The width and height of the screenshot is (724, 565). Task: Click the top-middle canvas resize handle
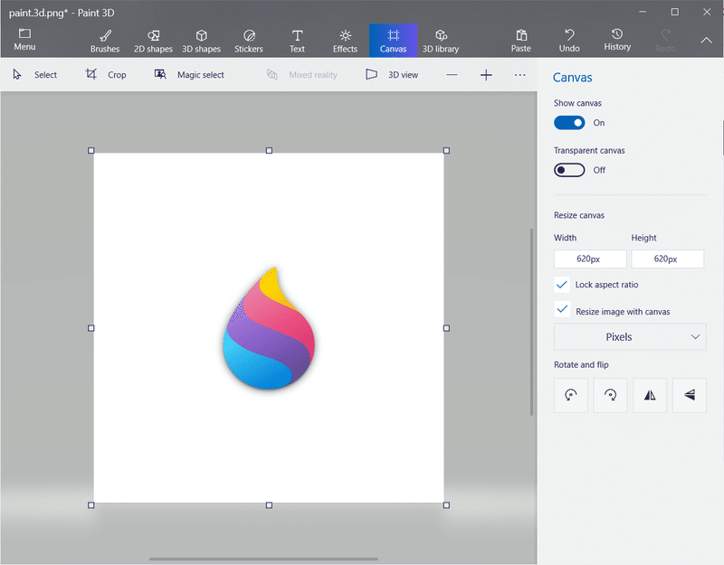click(269, 151)
